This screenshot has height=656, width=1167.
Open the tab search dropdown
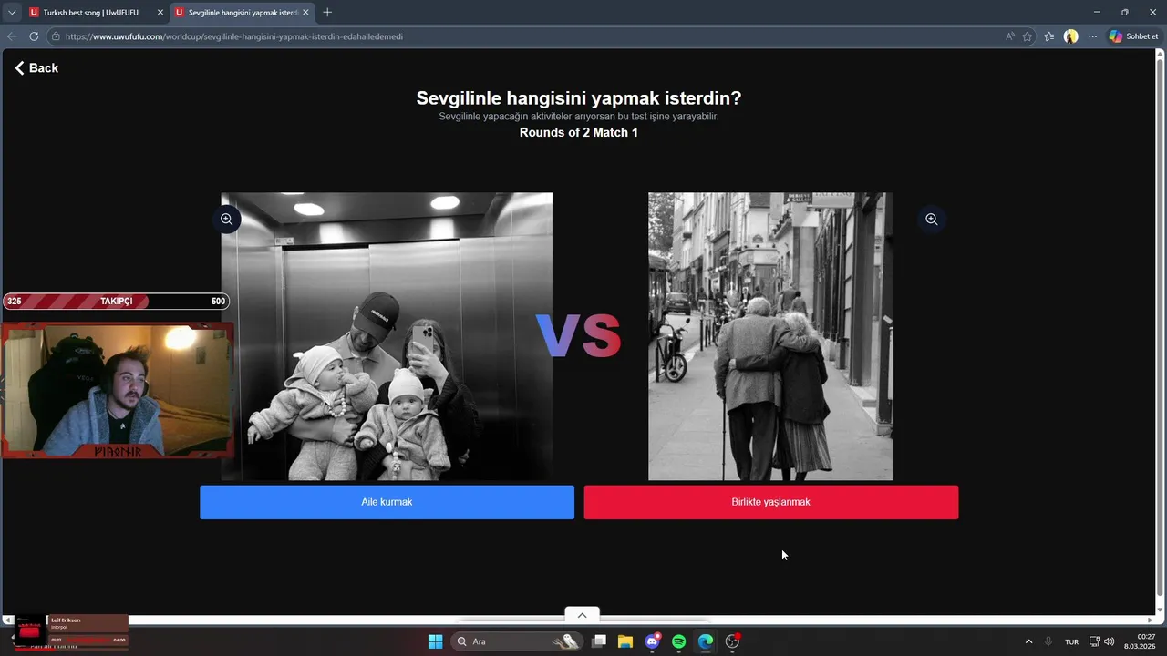click(x=12, y=13)
